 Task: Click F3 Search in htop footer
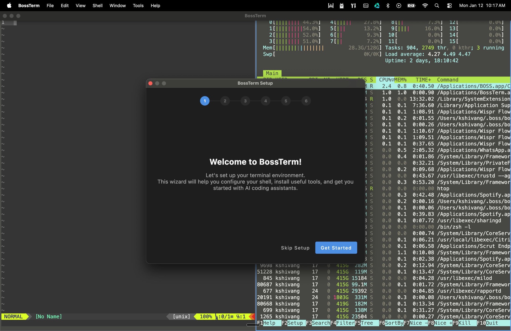click(318, 323)
